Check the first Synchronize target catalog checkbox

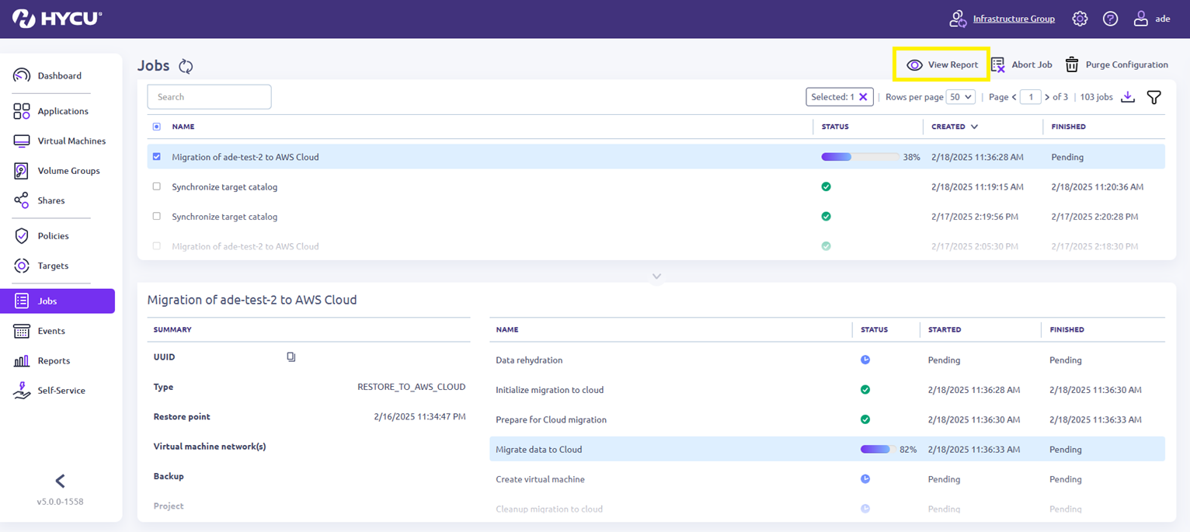point(157,186)
